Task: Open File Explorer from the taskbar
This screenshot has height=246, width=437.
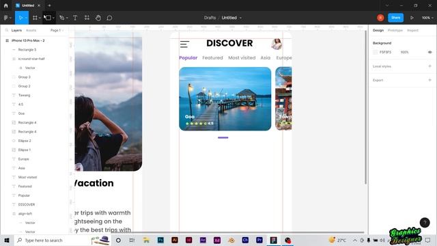Action: pos(146,240)
